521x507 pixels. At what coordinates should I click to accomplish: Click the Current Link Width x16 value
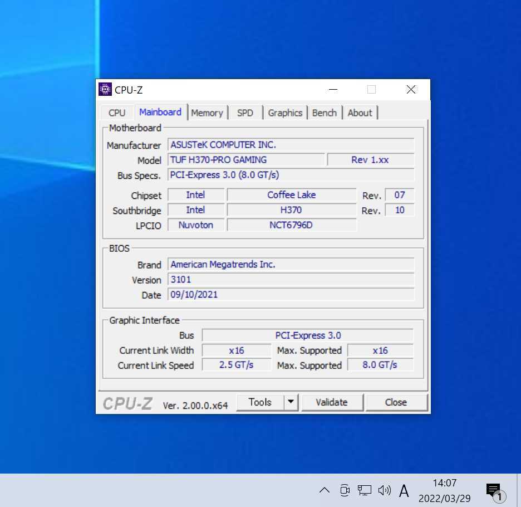pos(237,350)
